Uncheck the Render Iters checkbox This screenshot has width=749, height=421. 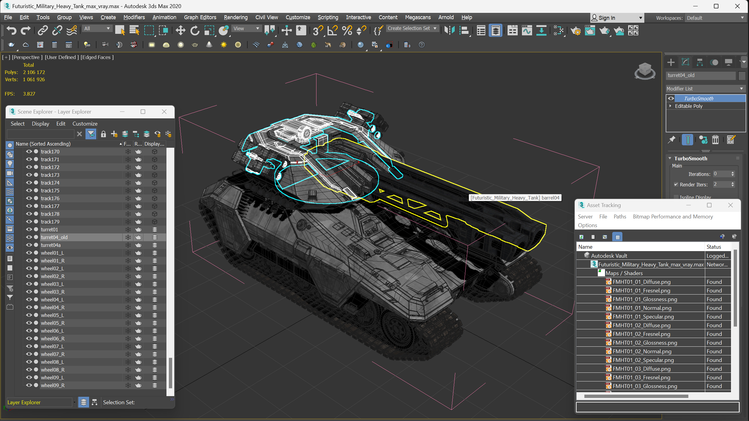pos(676,185)
